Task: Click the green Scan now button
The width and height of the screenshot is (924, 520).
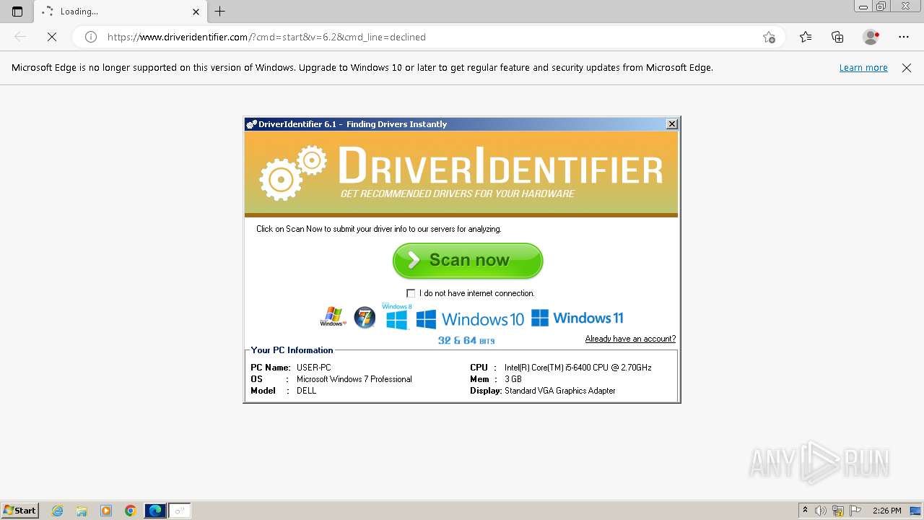Action: pos(468,260)
